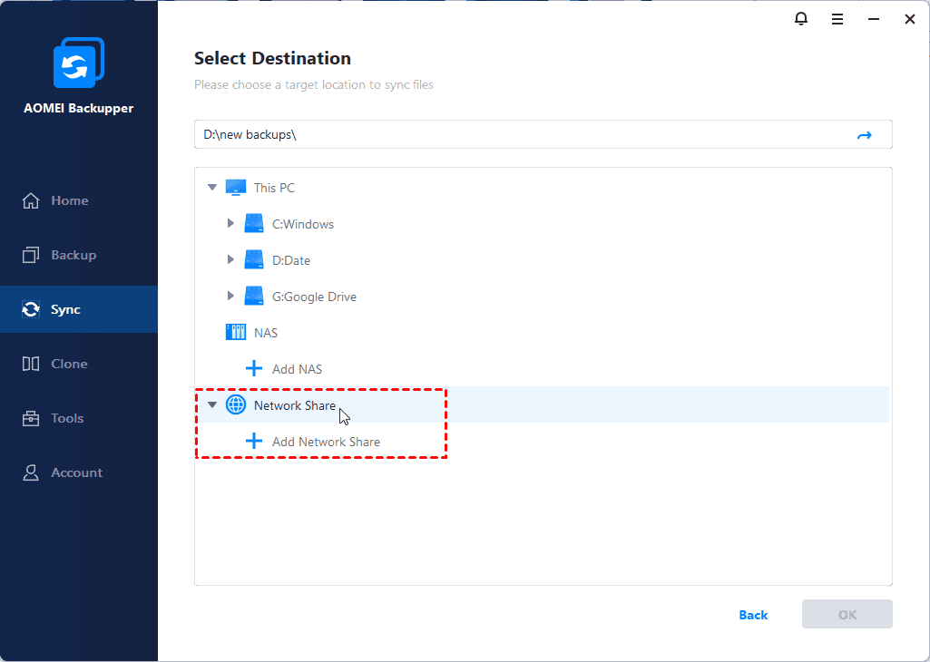Open the hamburger menu icon

[x=837, y=18]
